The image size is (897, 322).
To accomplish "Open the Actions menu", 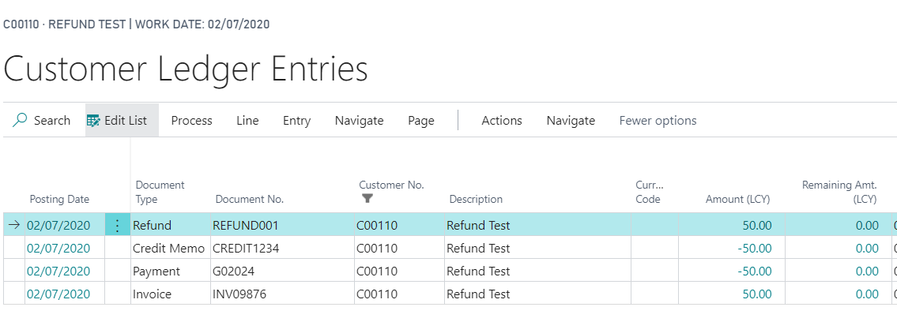I will (x=502, y=121).
